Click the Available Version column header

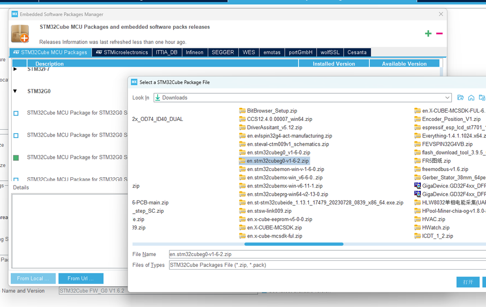(404, 64)
